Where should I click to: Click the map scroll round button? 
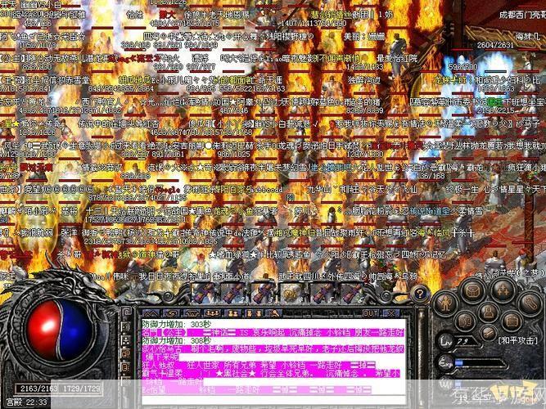tap(465, 322)
